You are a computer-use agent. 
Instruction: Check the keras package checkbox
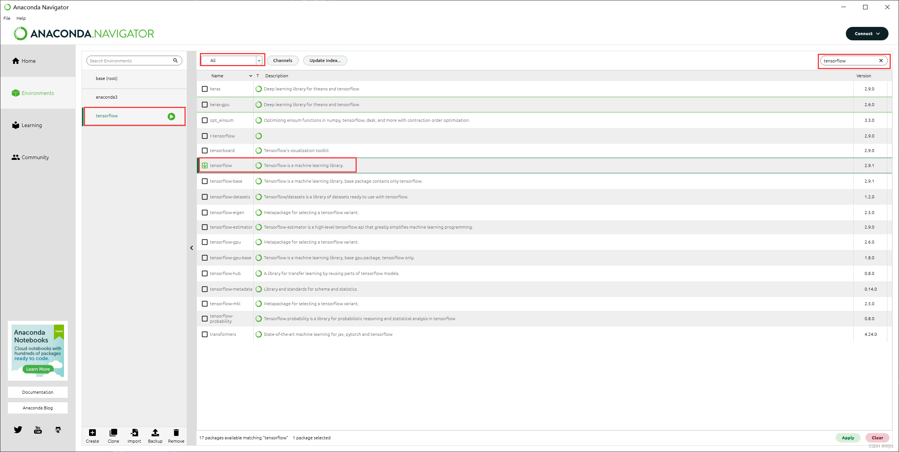(x=205, y=89)
